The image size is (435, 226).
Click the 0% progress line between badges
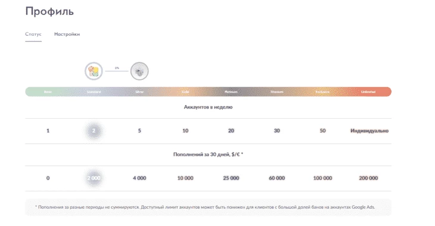coord(117,71)
